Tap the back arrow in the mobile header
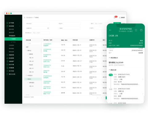148x115 pixels. tap(110, 30)
